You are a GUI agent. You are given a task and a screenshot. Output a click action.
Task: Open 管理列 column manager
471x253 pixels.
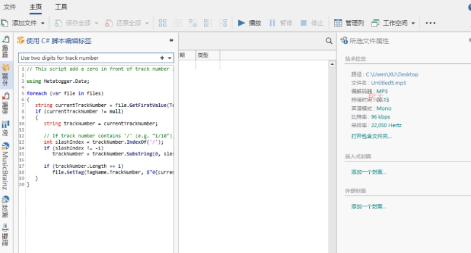click(x=349, y=23)
